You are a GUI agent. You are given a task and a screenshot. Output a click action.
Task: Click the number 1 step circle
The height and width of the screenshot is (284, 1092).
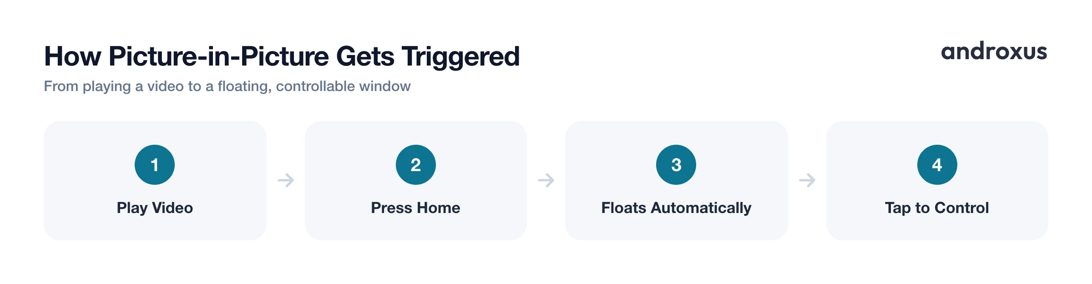[x=155, y=165]
